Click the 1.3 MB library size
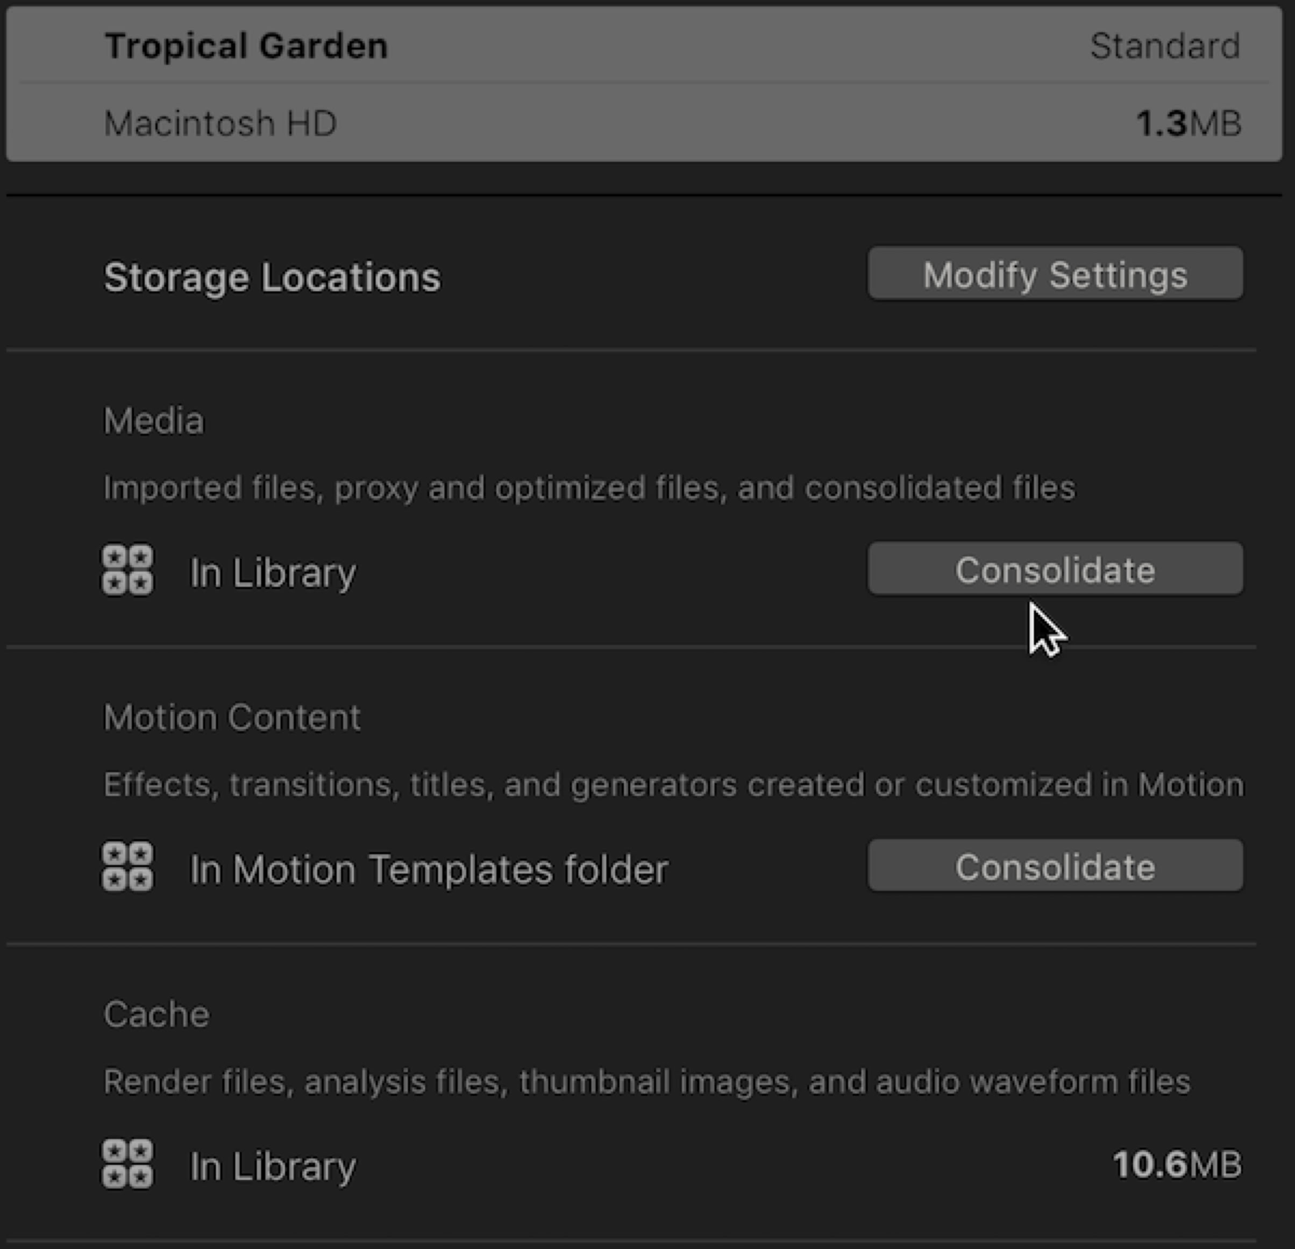Viewport: 1295px width, 1249px height. (1189, 124)
